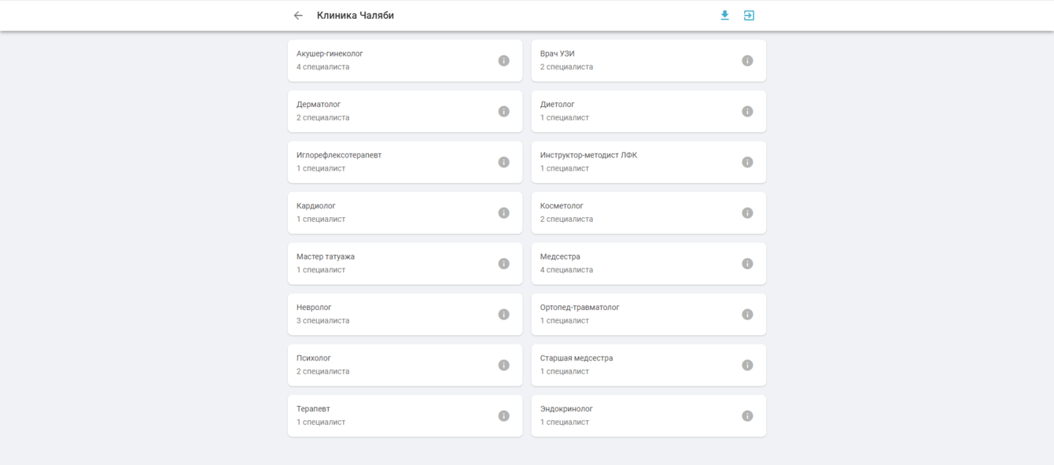
Task: Click info icon on Косметолог card
Action: point(747,213)
